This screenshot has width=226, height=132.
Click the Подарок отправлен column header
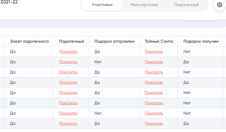point(114,41)
